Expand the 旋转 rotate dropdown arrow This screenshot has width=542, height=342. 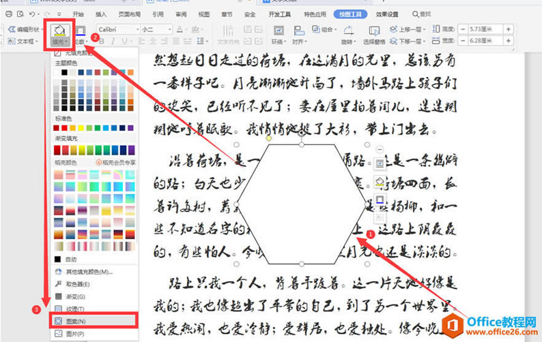tap(355, 42)
